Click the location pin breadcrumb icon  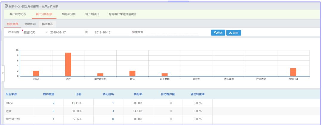[x=6, y=6]
